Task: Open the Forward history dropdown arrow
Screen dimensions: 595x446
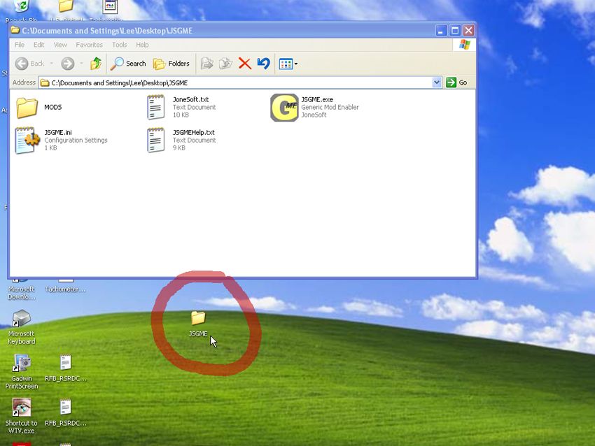Action: [81, 64]
